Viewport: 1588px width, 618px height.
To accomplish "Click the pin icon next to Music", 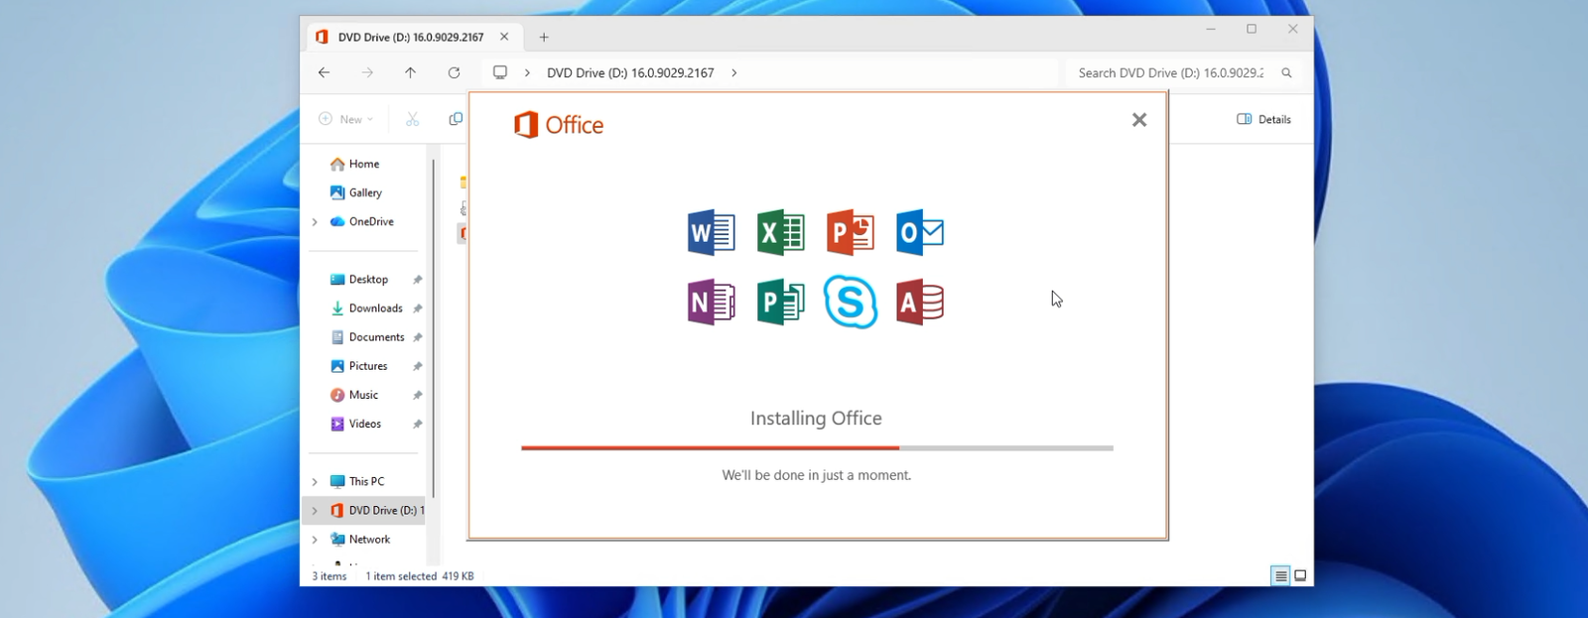I will click(417, 395).
